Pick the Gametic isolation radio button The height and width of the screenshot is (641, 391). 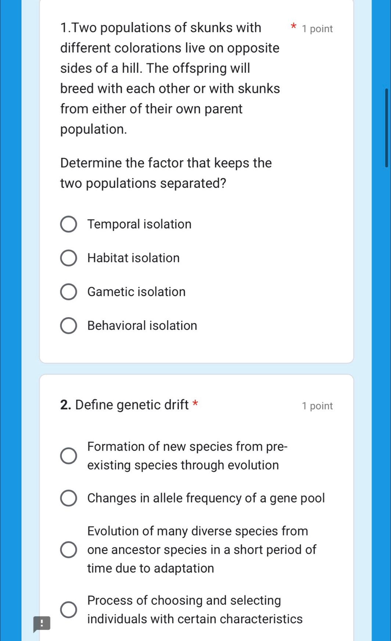coord(68,292)
